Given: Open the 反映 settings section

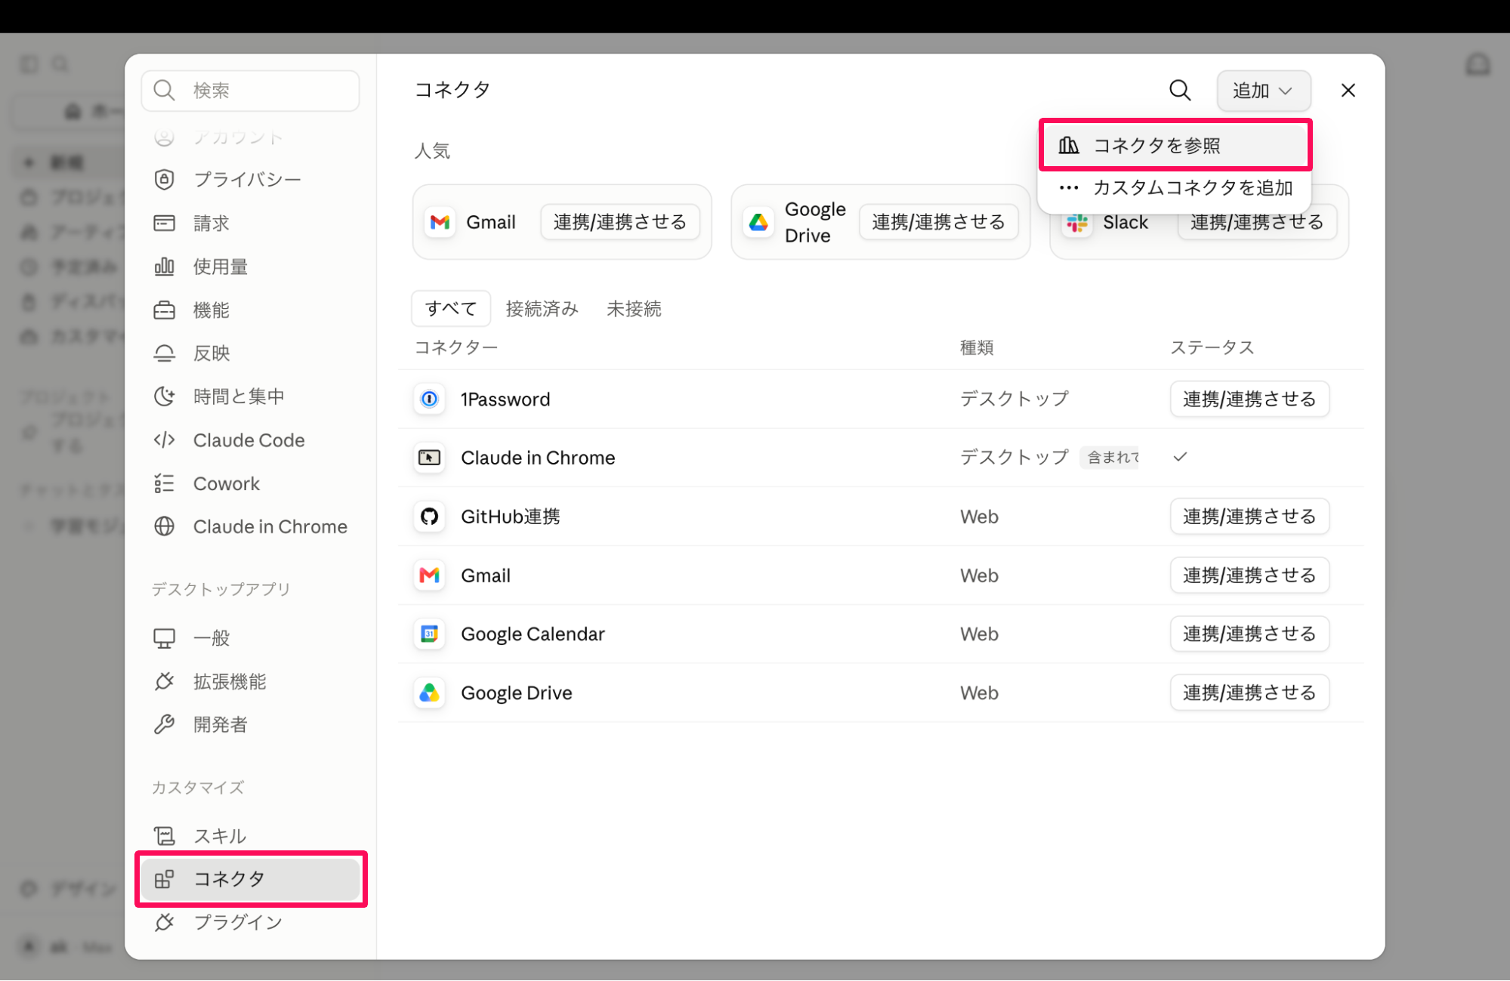Looking at the screenshot, I should (x=251, y=353).
